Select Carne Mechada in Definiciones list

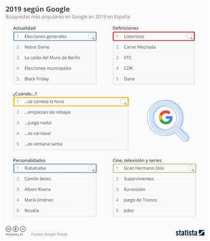154,47
